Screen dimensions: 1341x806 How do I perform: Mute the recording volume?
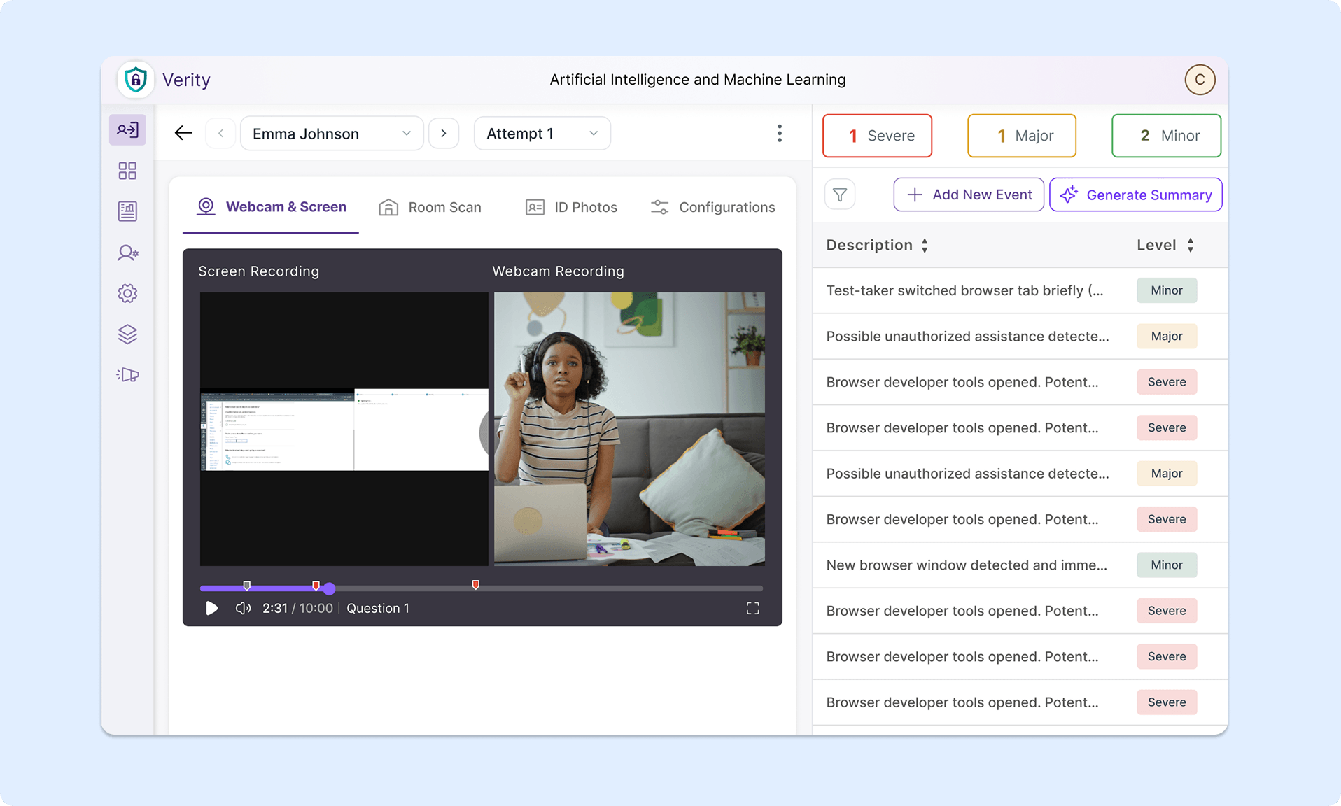(243, 609)
